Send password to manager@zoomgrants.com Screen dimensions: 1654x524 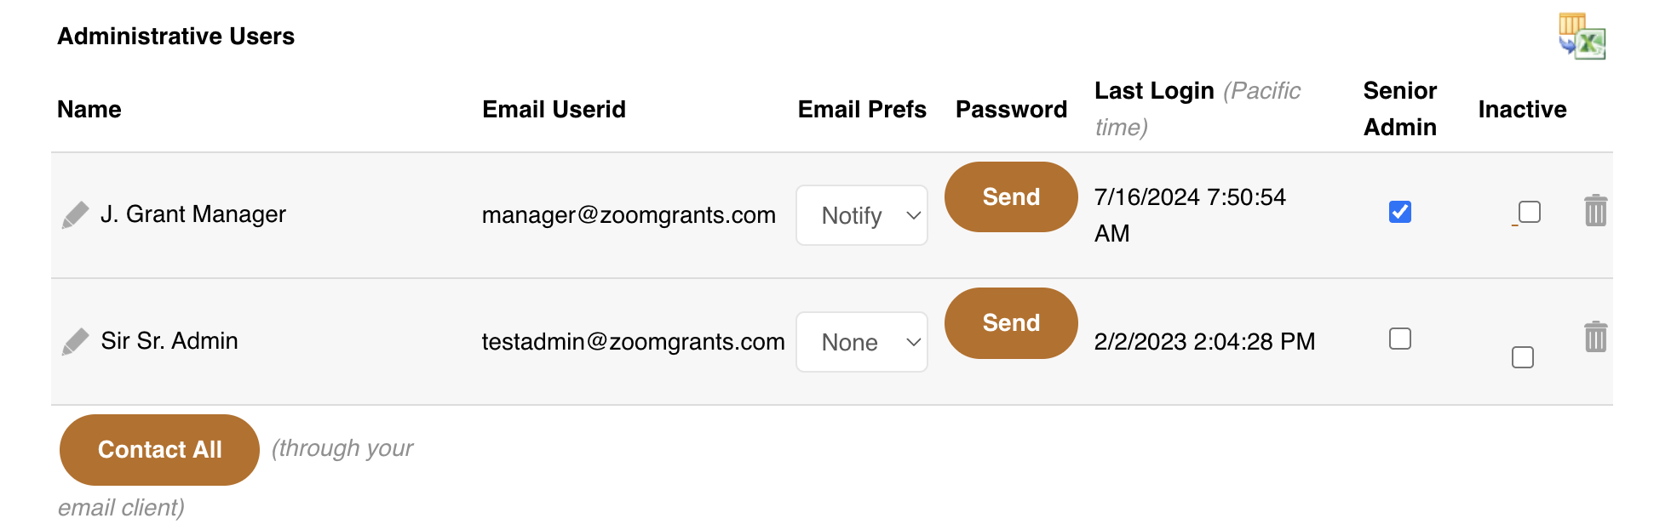click(x=1011, y=196)
